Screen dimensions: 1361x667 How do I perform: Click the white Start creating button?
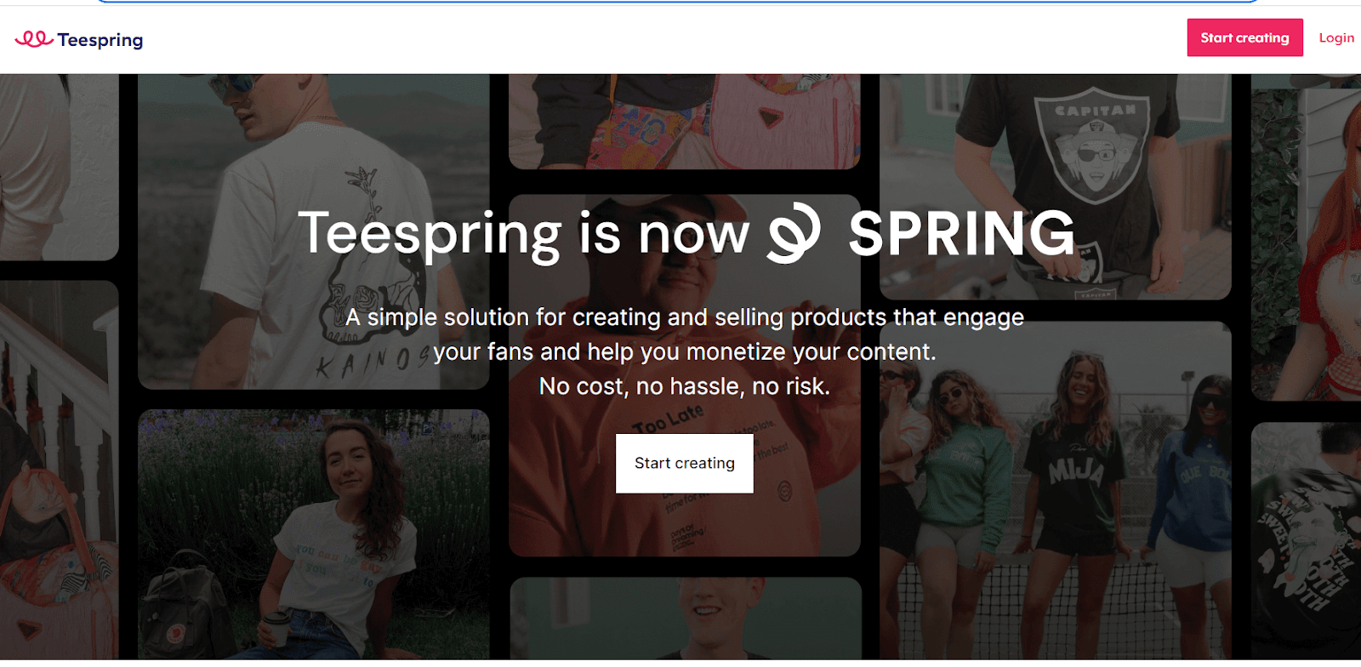pyautogui.click(x=684, y=463)
